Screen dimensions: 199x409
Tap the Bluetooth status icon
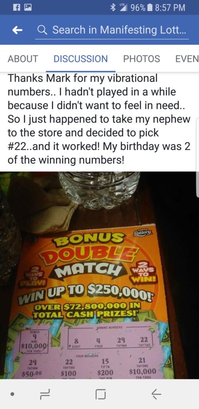pos(113,7)
